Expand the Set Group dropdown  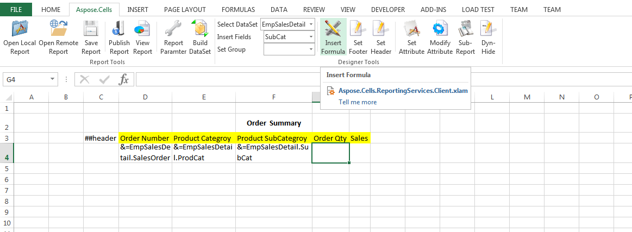pyautogui.click(x=311, y=49)
